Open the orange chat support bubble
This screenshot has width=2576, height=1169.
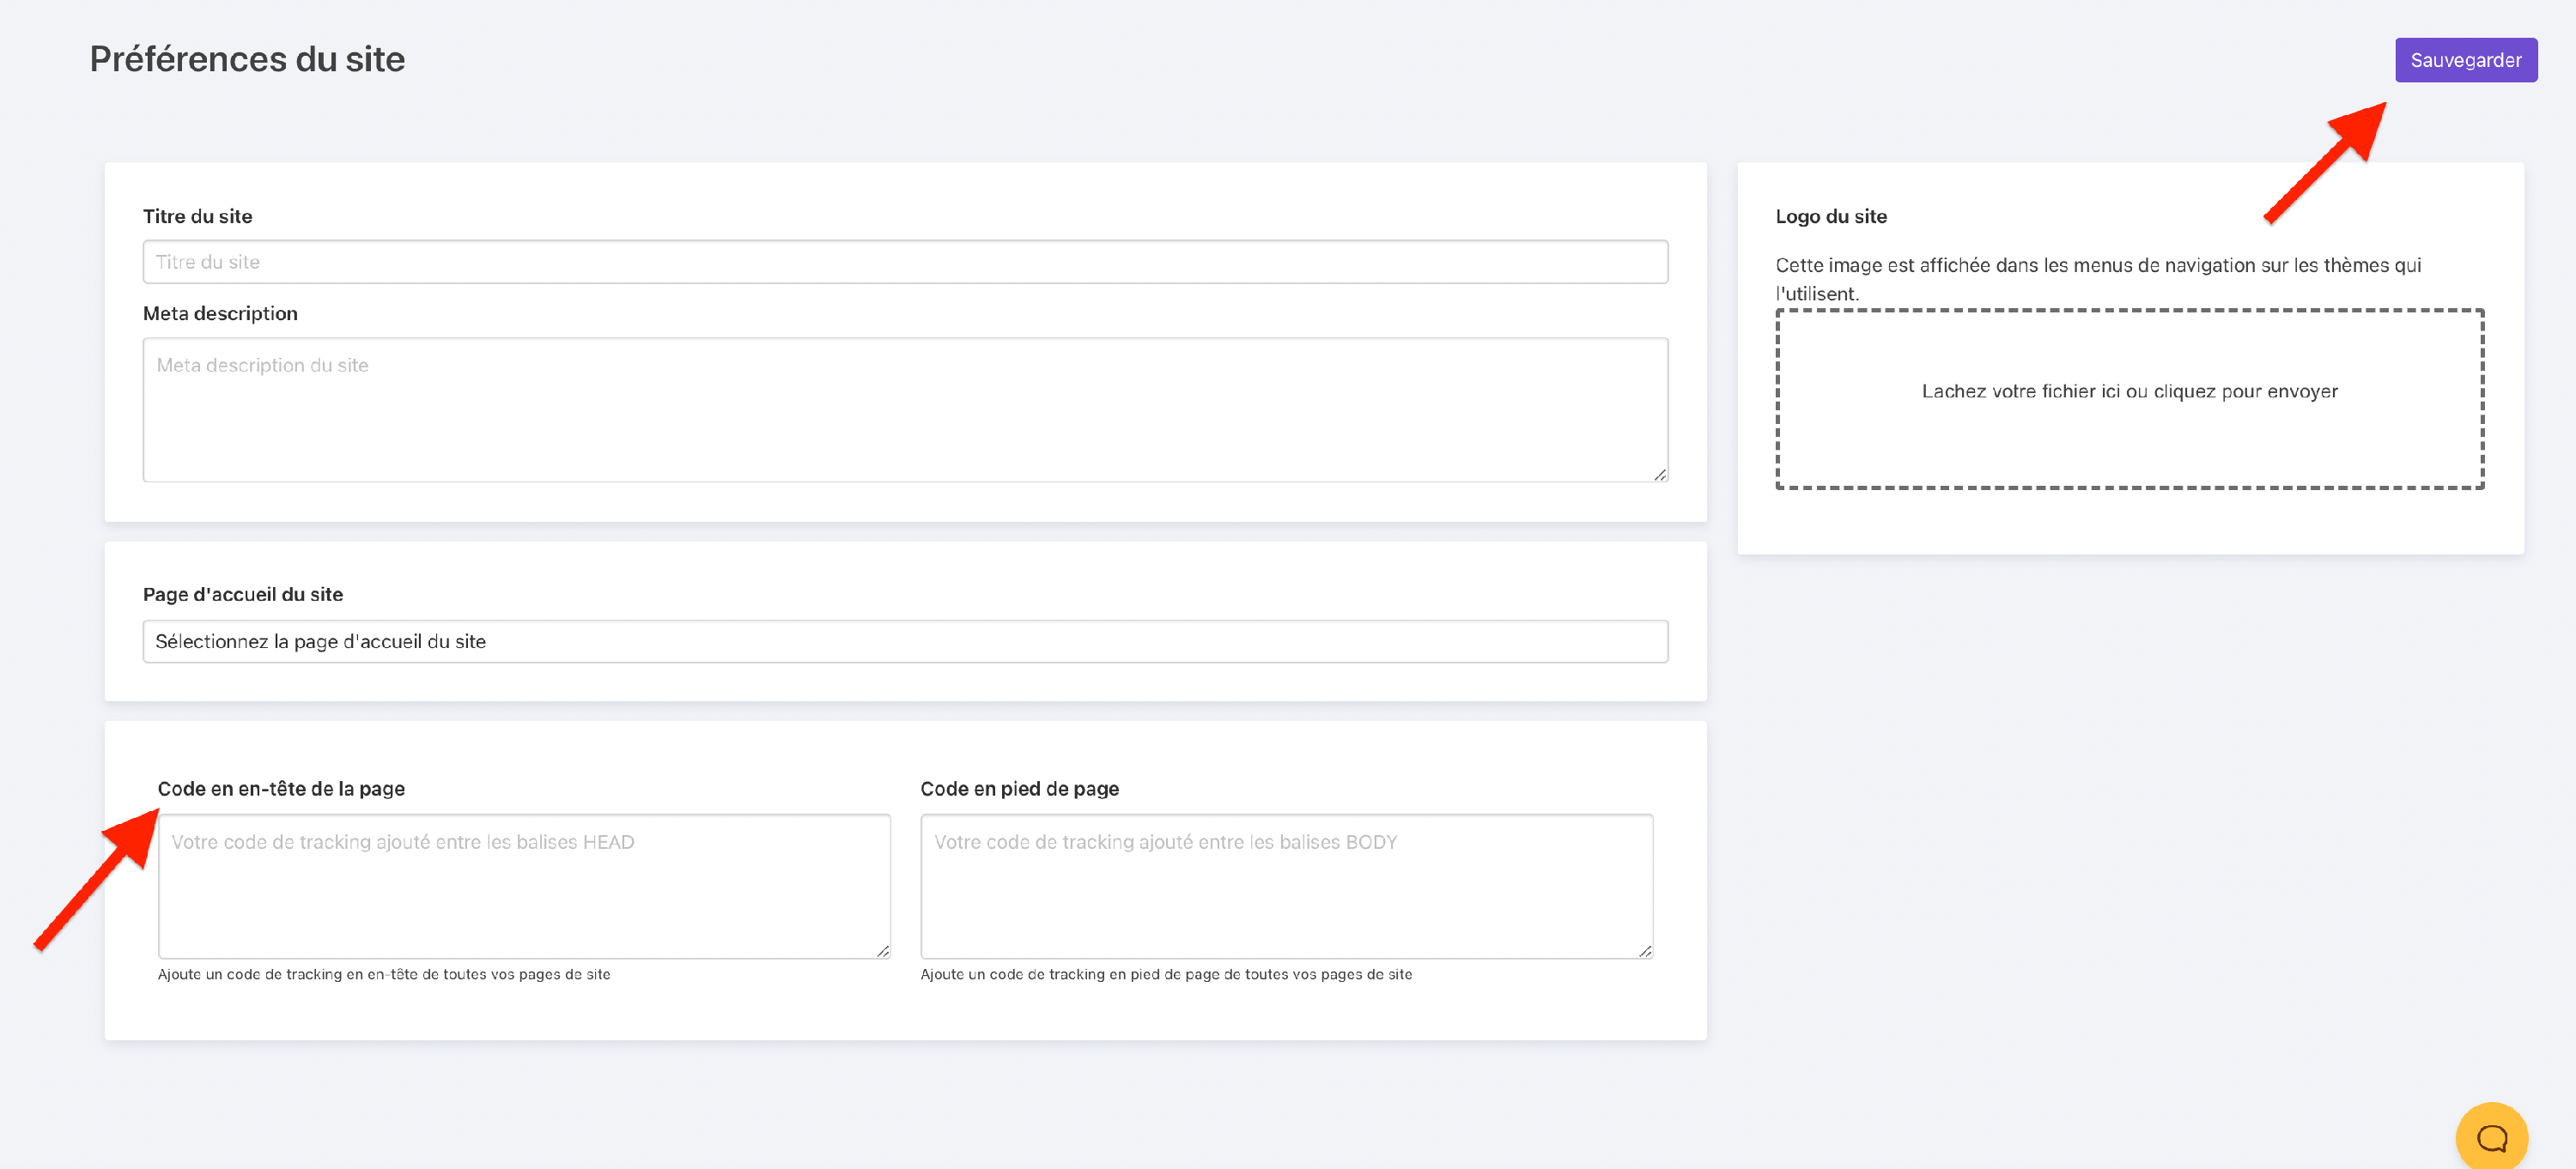coord(2491,1137)
